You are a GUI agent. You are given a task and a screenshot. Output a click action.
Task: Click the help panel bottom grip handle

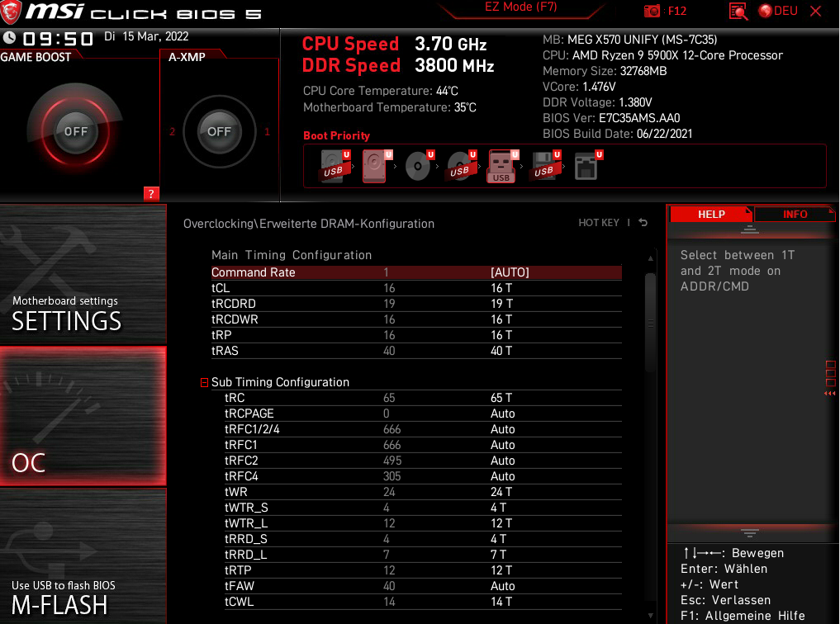point(749,532)
